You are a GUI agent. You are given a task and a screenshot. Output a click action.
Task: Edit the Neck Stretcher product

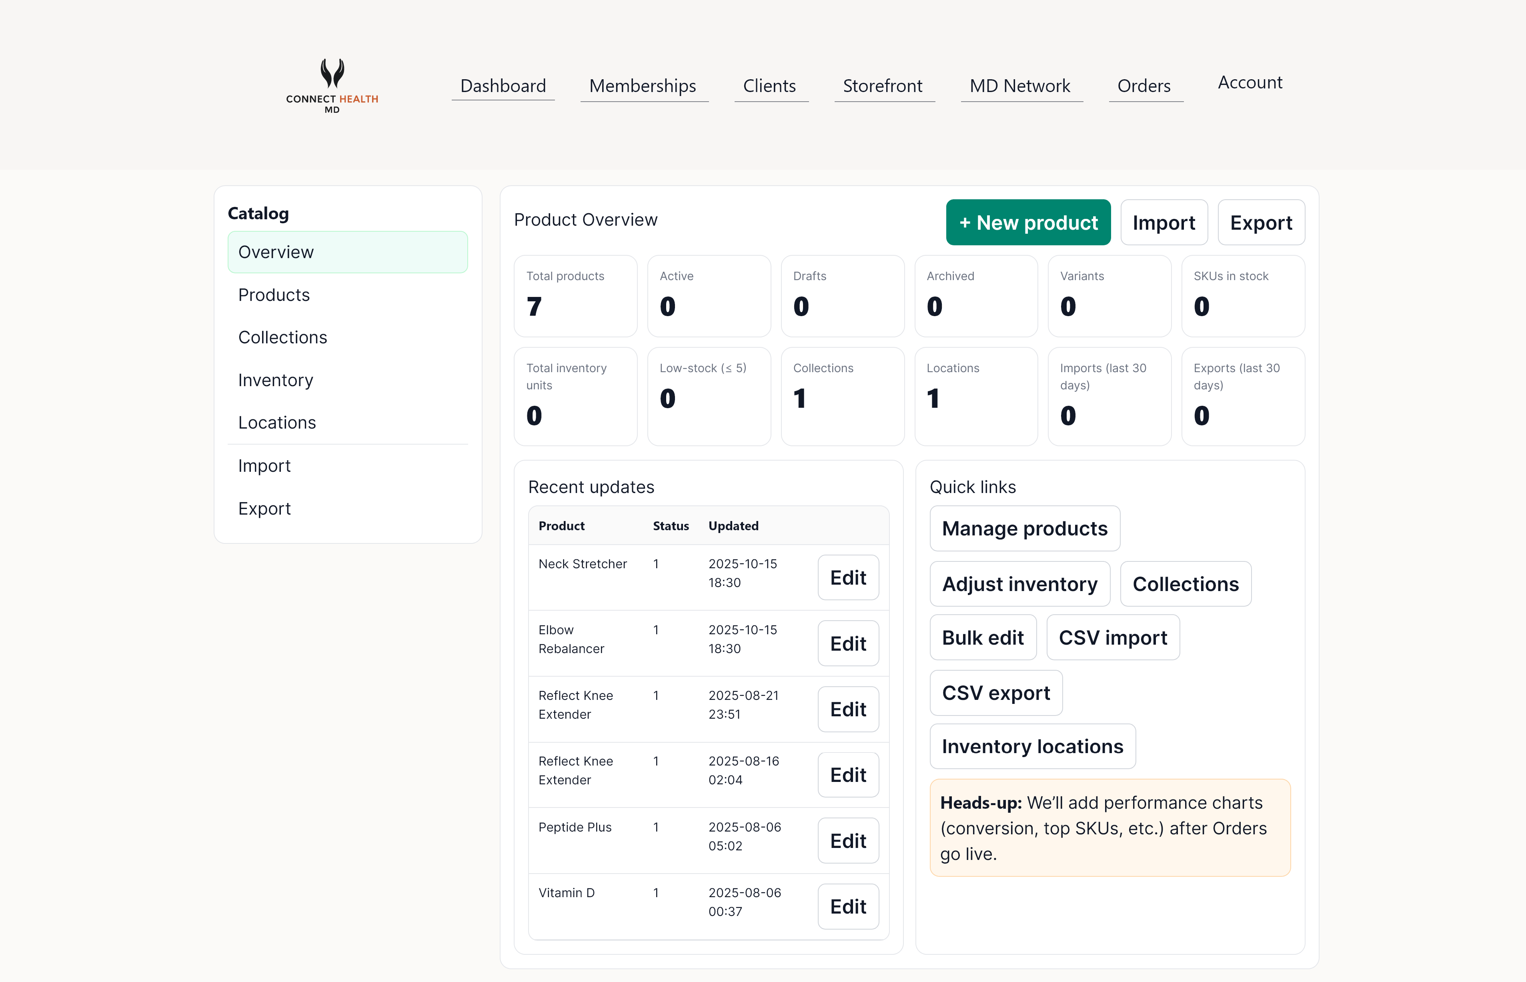848,577
